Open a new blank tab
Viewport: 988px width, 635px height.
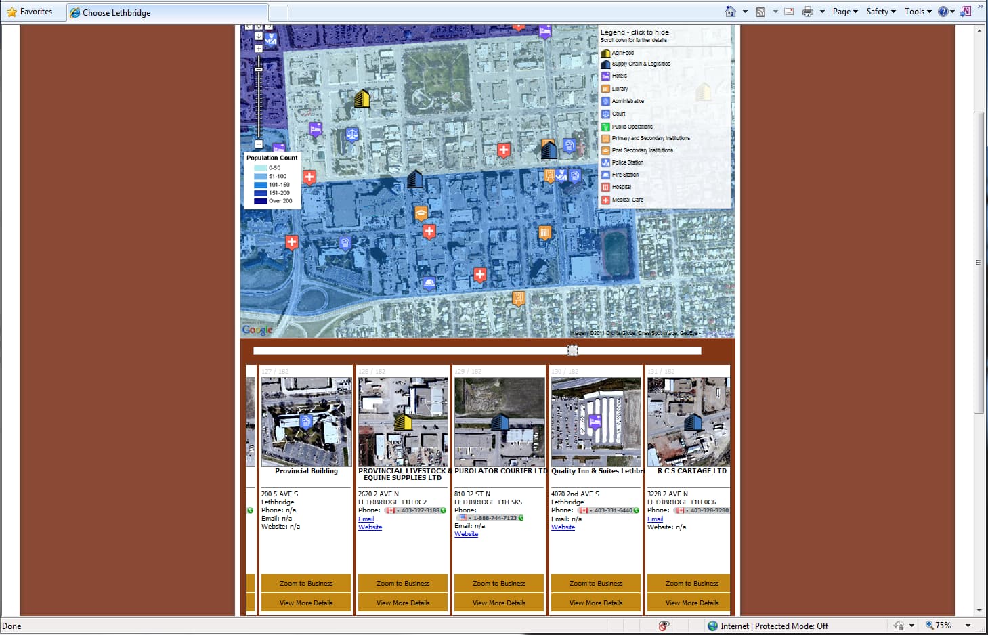pos(278,12)
